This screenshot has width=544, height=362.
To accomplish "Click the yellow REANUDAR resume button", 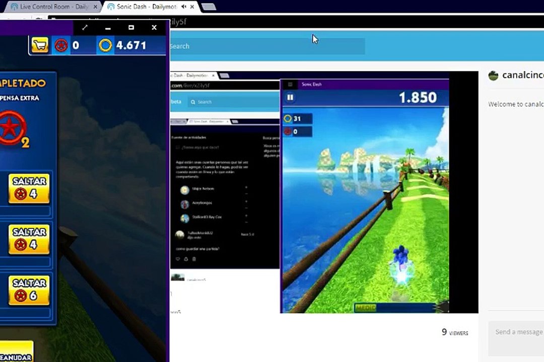I will coord(16,352).
